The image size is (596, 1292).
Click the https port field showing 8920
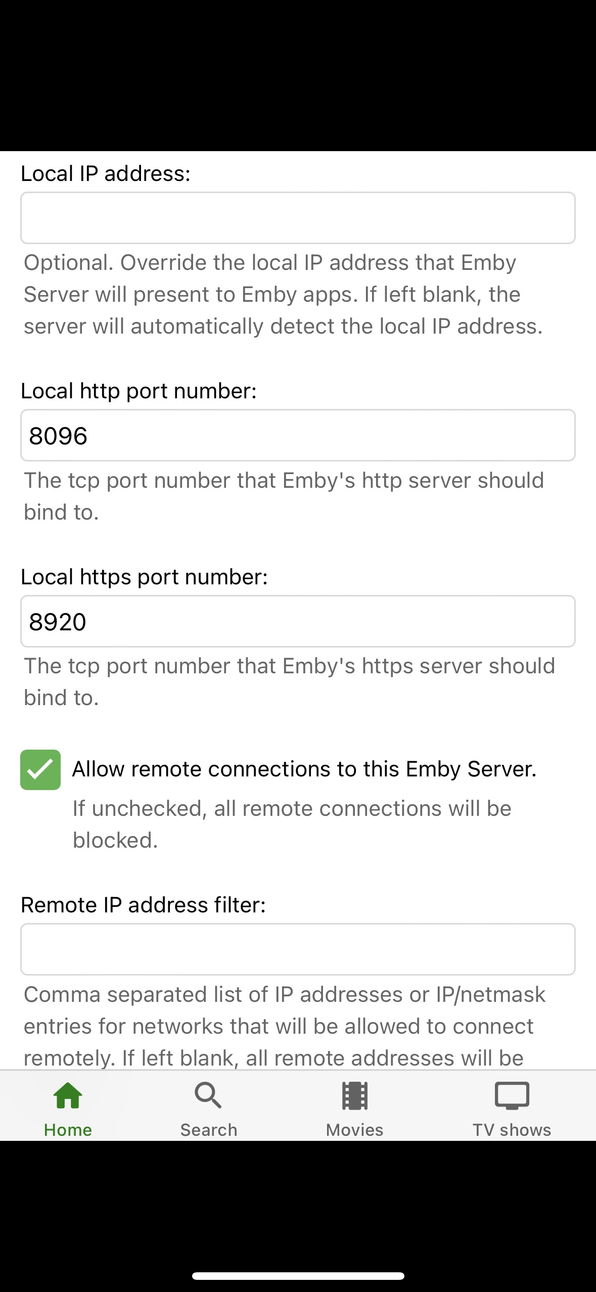pyautogui.click(x=298, y=621)
